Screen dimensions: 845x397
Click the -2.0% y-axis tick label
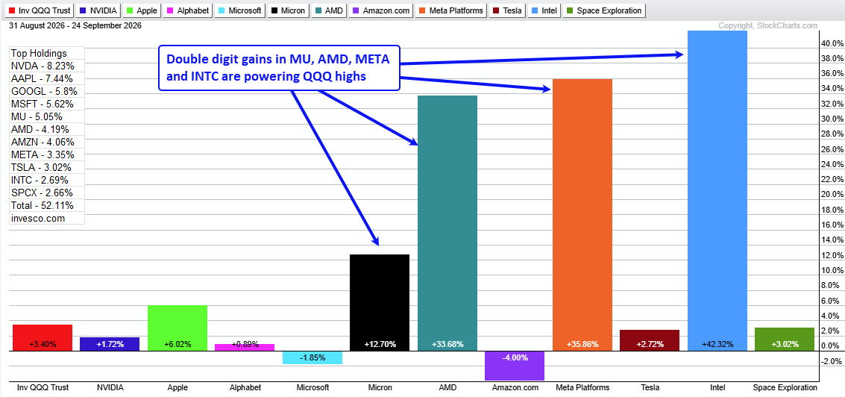click(832, 361)
